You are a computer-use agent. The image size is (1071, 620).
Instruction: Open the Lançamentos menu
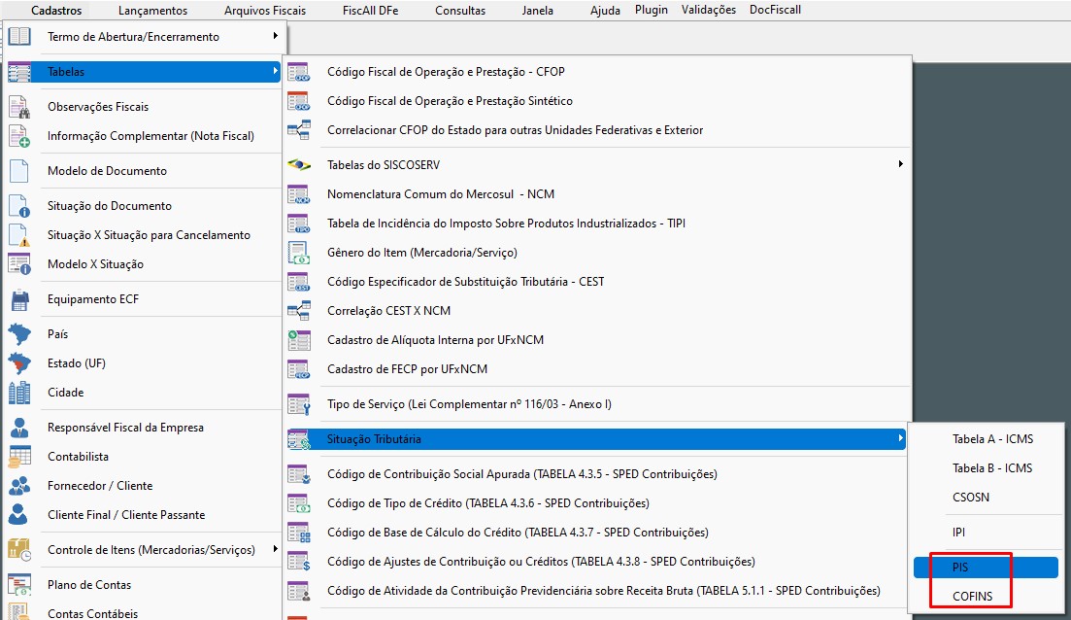[152, 11]
